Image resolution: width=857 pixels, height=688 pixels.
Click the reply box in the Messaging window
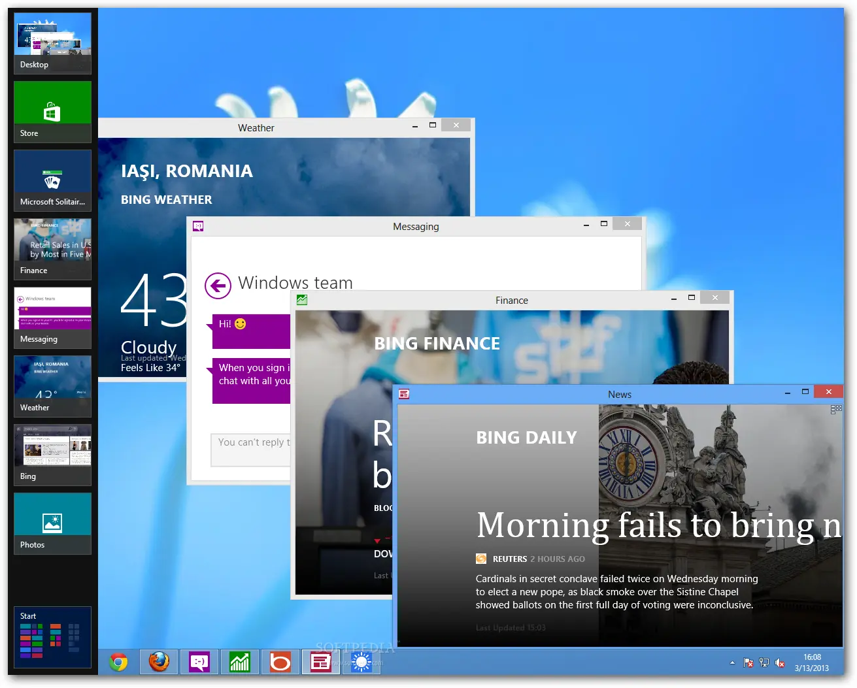[x=251, y=450]
